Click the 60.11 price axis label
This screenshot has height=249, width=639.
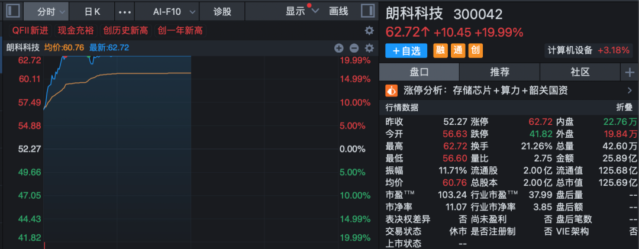coord(30,79)
